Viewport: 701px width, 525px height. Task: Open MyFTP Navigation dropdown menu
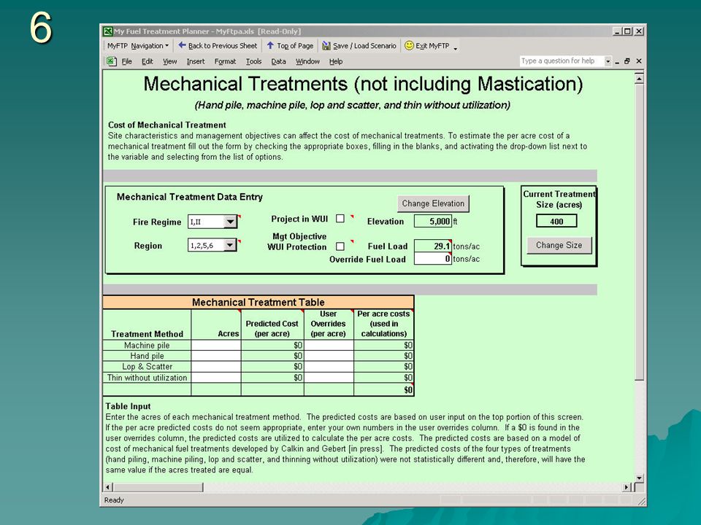click(138, 45)
